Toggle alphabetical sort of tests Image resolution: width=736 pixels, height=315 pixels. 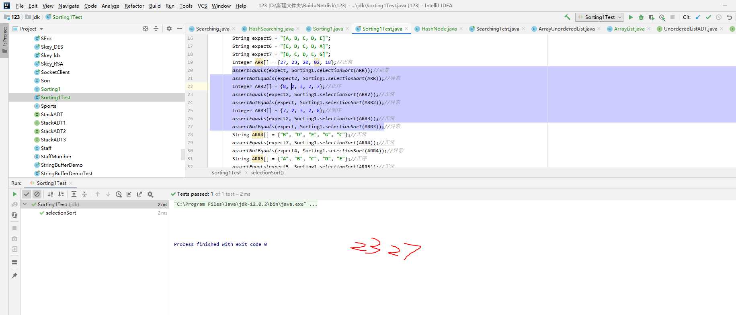click(50, 194)
